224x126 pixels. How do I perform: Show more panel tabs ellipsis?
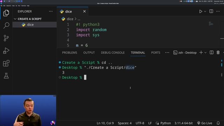[x=167, y=52]
